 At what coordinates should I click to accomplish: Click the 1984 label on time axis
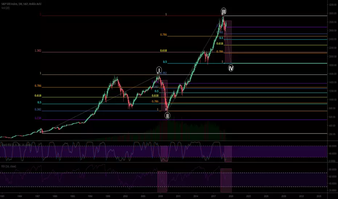pos(20,196)
